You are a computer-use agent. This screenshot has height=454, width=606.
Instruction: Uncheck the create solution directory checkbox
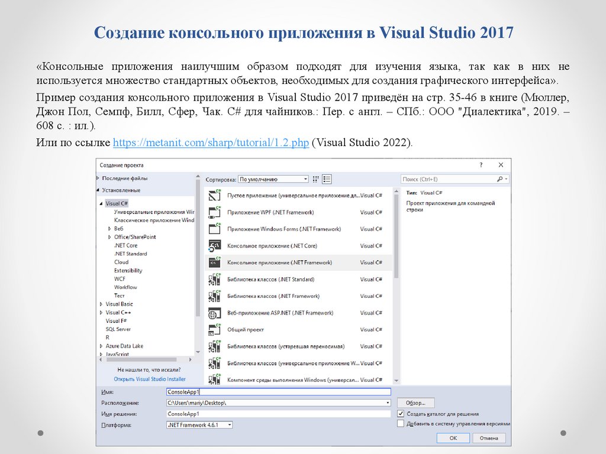(x=401, y=414)
